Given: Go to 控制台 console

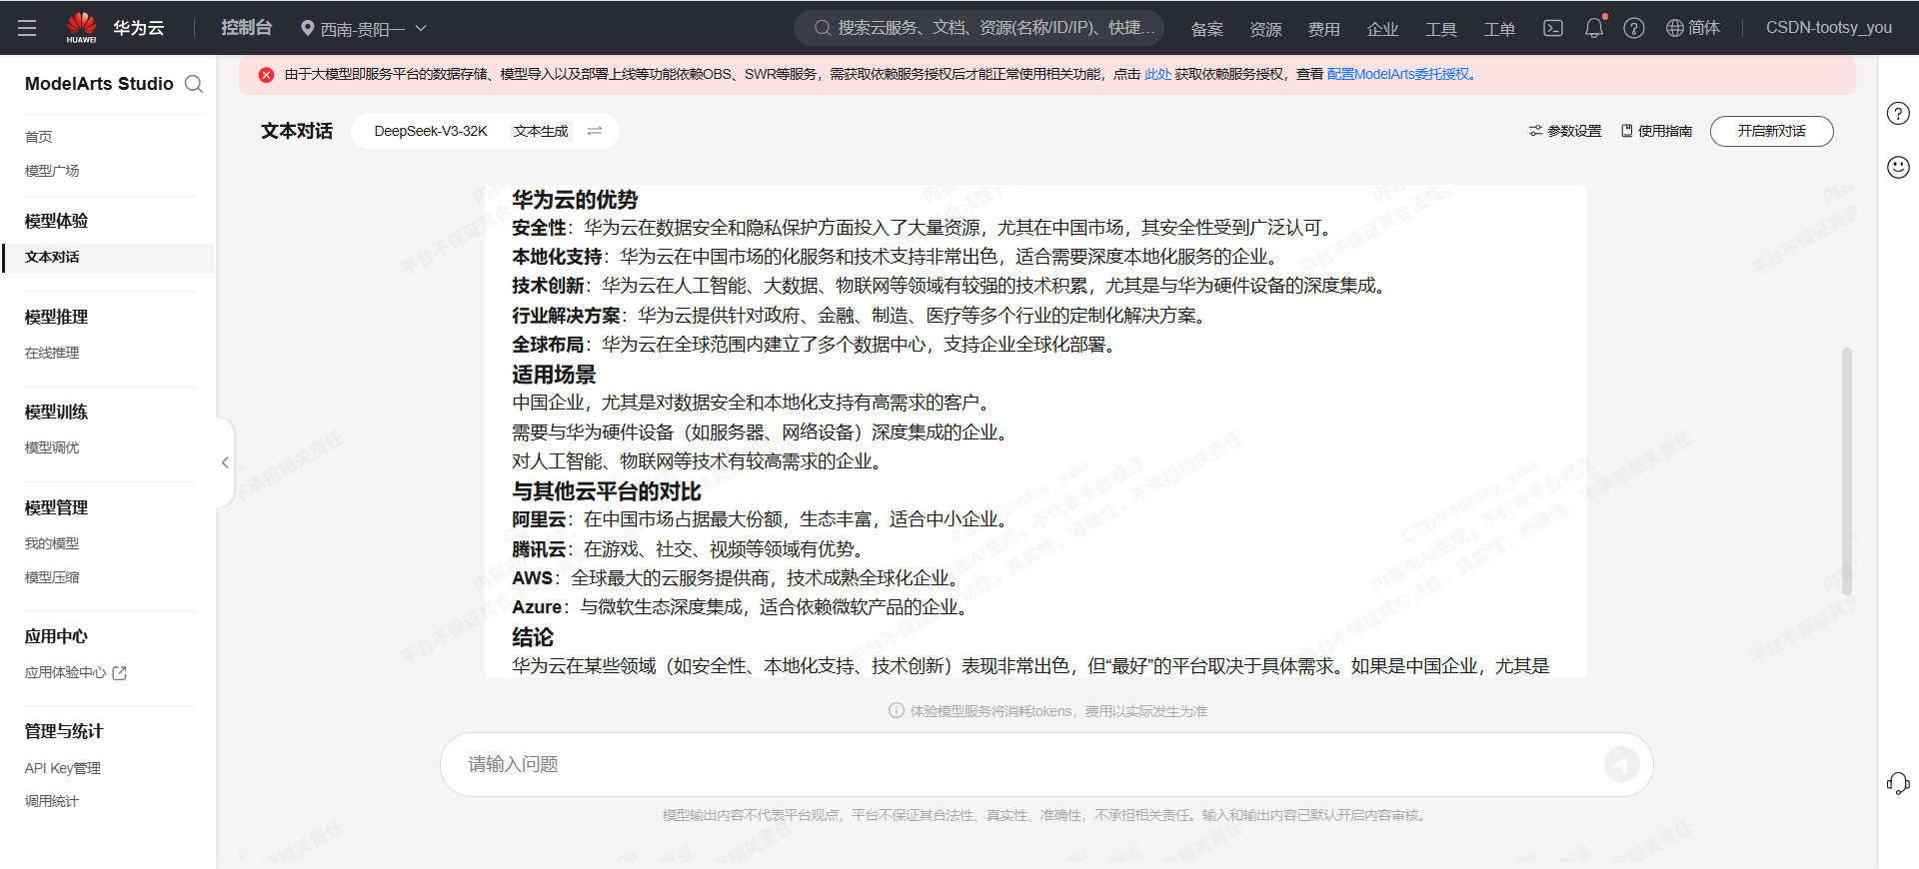Looking at the screenshot, I should (247, 28).
